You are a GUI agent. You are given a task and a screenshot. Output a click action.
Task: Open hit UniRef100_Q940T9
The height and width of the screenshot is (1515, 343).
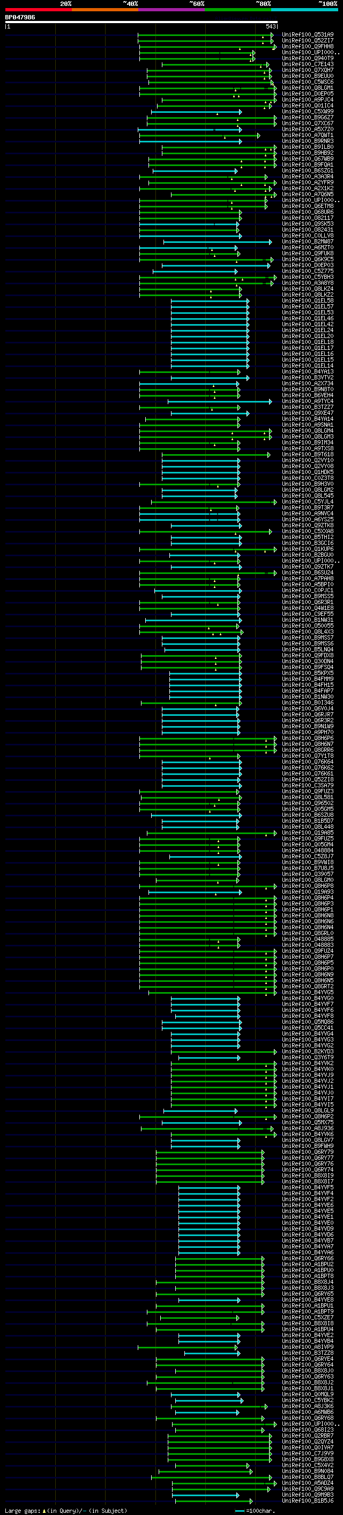(x=308, y=58)
